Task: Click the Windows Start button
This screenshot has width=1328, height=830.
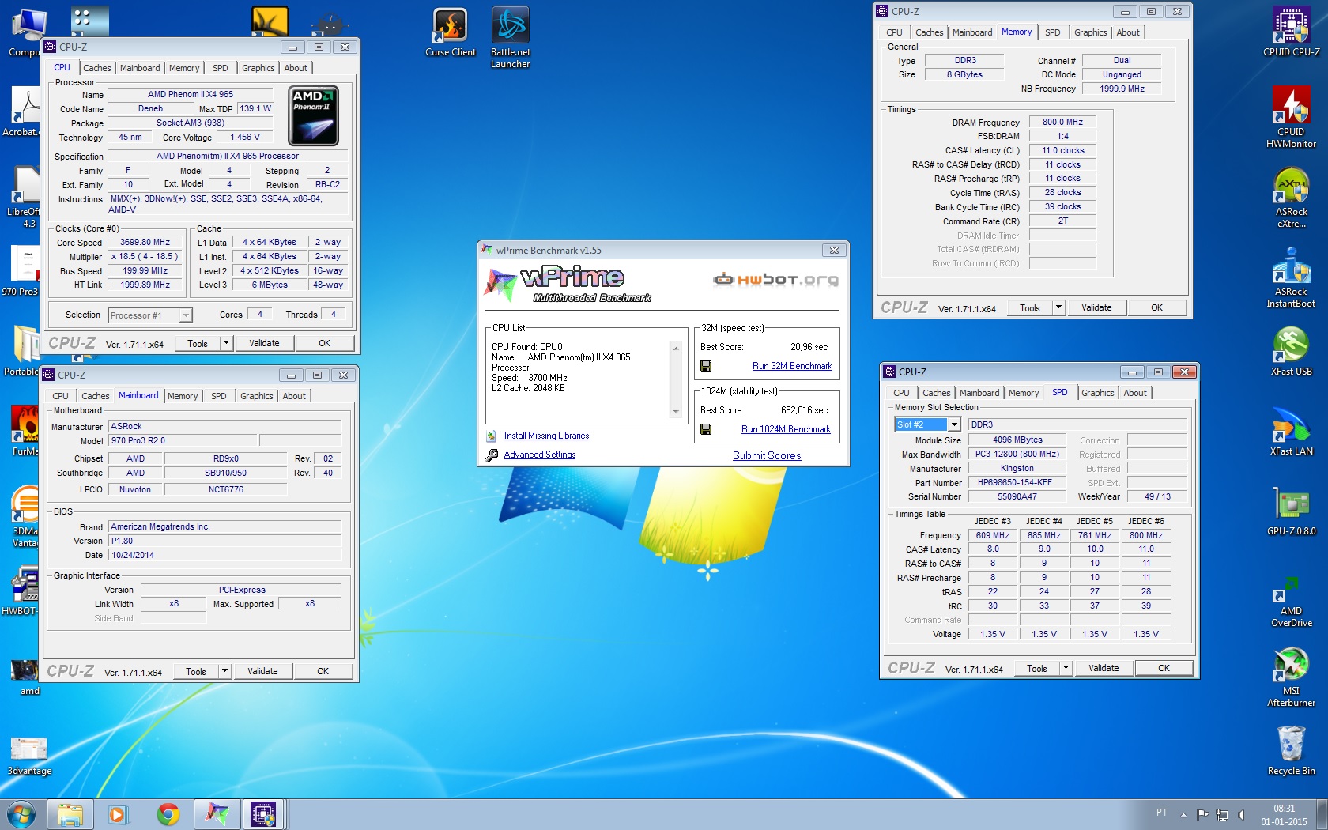Action: (21, 814)
